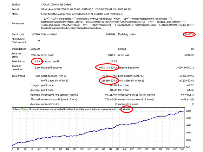Click the Initial deposit value 10000.00
Screen dimensions: 203x152
[35, 49]
